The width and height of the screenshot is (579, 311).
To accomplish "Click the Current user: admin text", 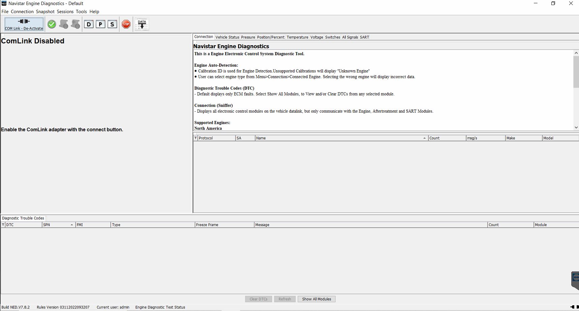I will pyautogui.click(x=113, y=307).
